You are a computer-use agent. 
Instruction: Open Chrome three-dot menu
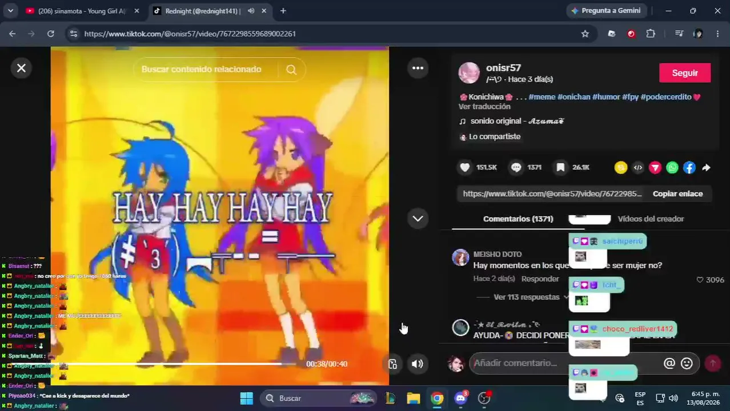[x=717, y=34]
